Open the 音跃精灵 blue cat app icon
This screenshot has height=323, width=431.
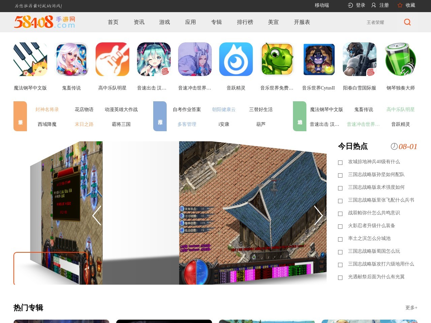point(236,59)
